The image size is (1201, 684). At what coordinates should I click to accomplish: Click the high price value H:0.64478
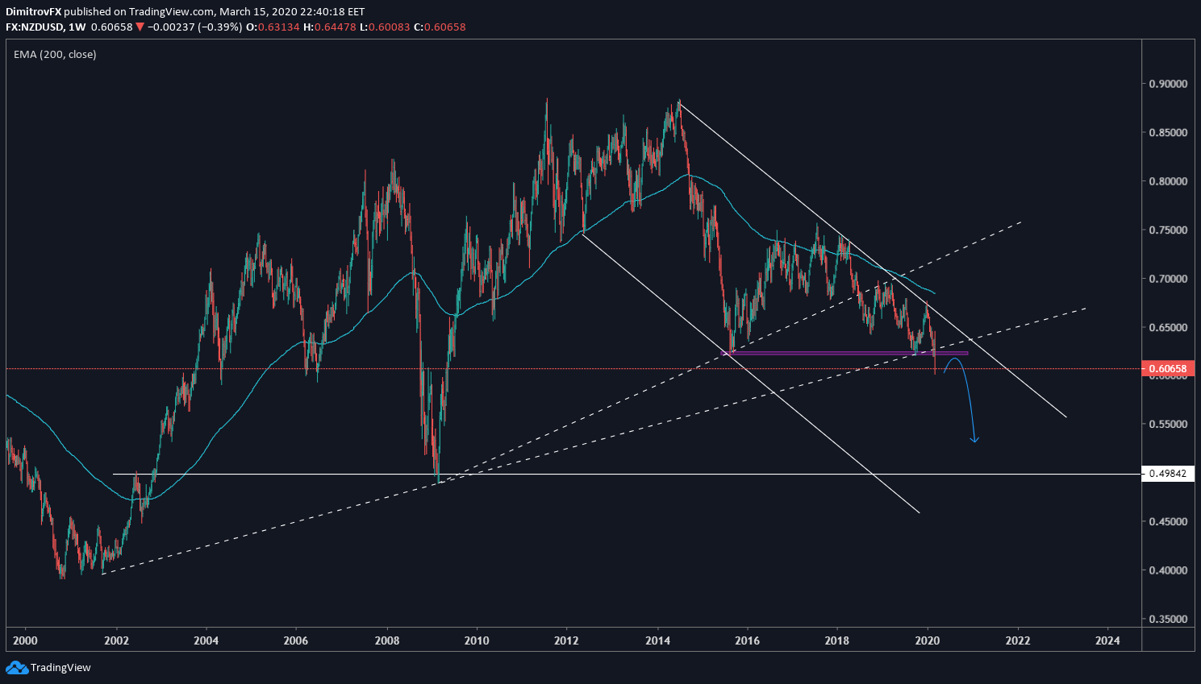328,27
